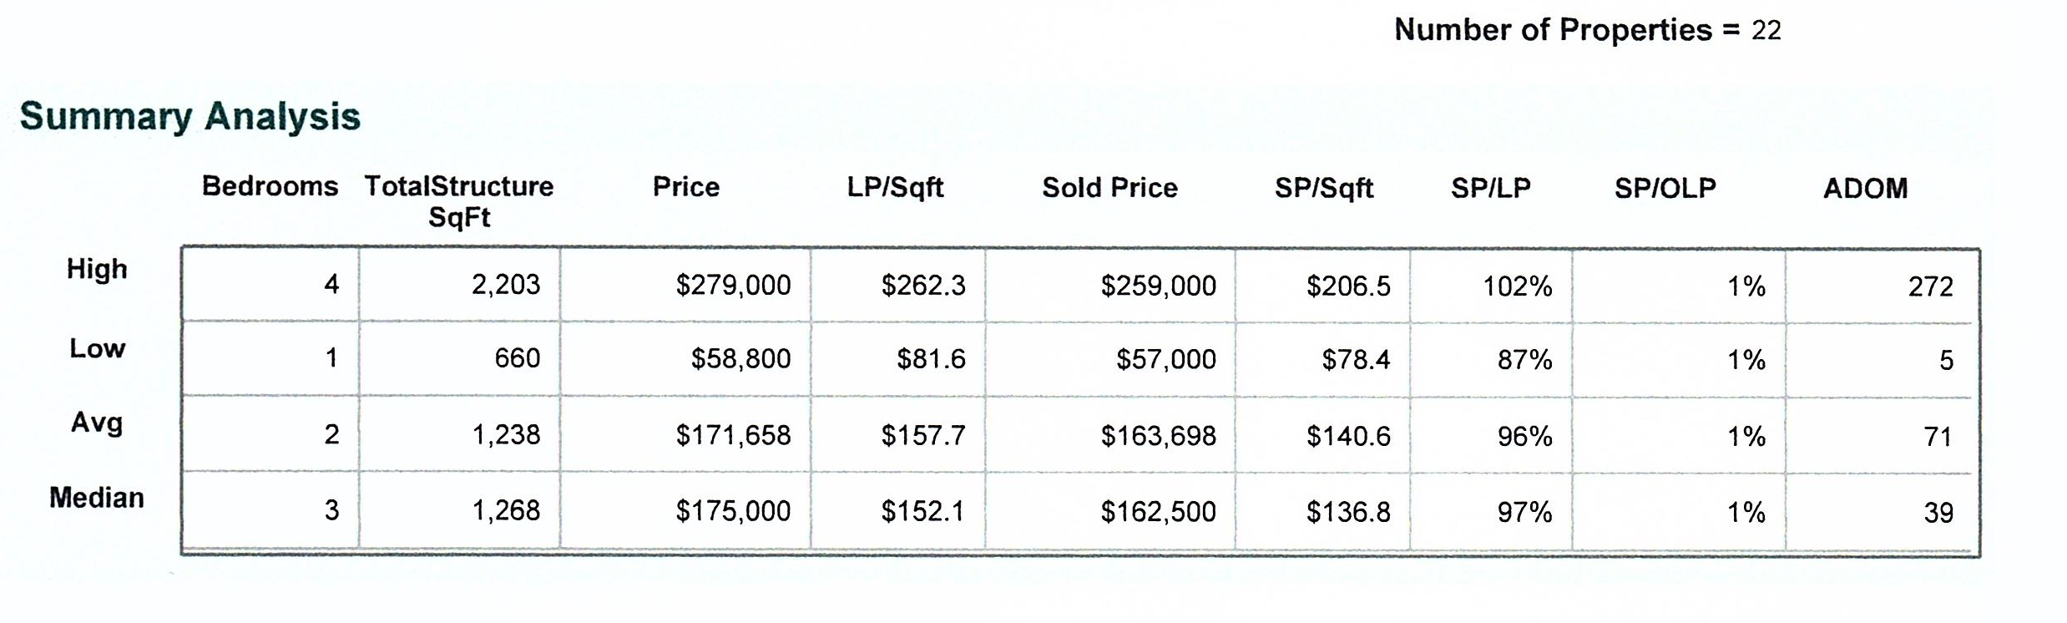The image size is (2067, 623).
Task: Select the Median row label
Action: [97, 498]
